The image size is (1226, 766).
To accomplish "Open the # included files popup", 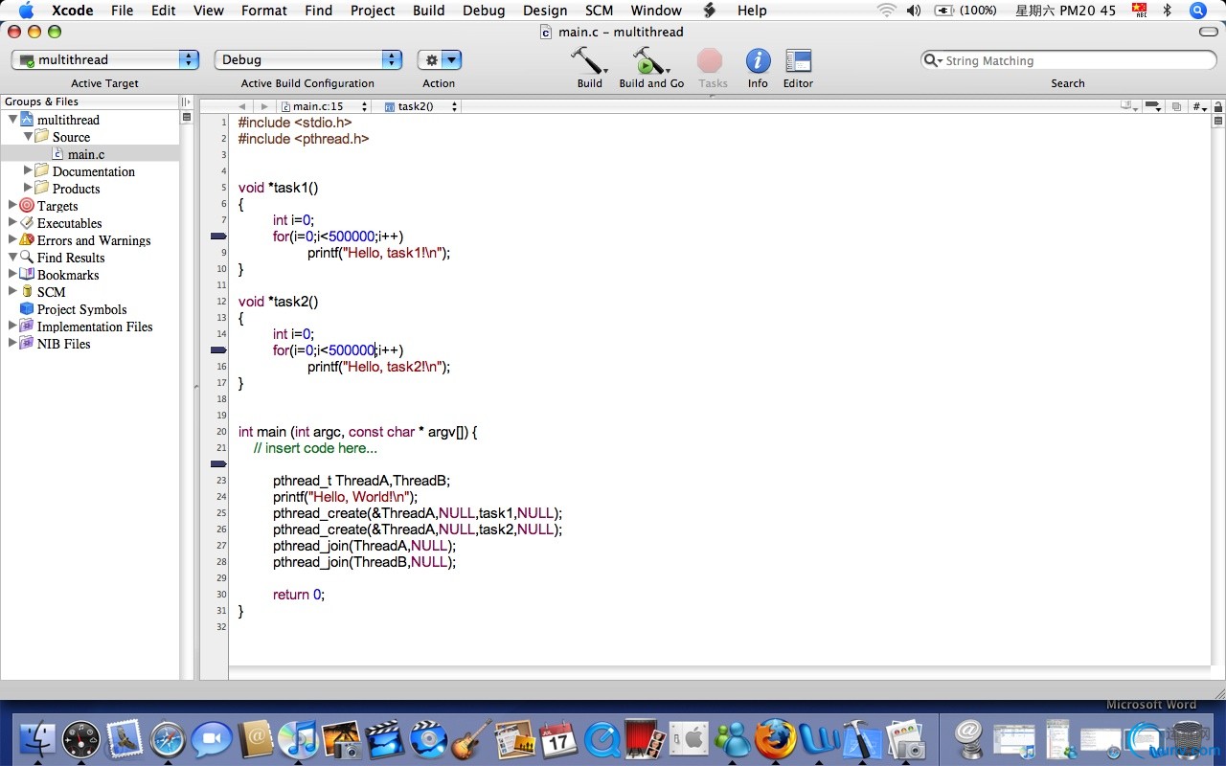I will point(1199,106).
